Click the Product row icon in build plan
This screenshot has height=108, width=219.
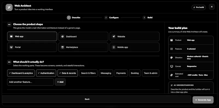(x=172, y=40)
